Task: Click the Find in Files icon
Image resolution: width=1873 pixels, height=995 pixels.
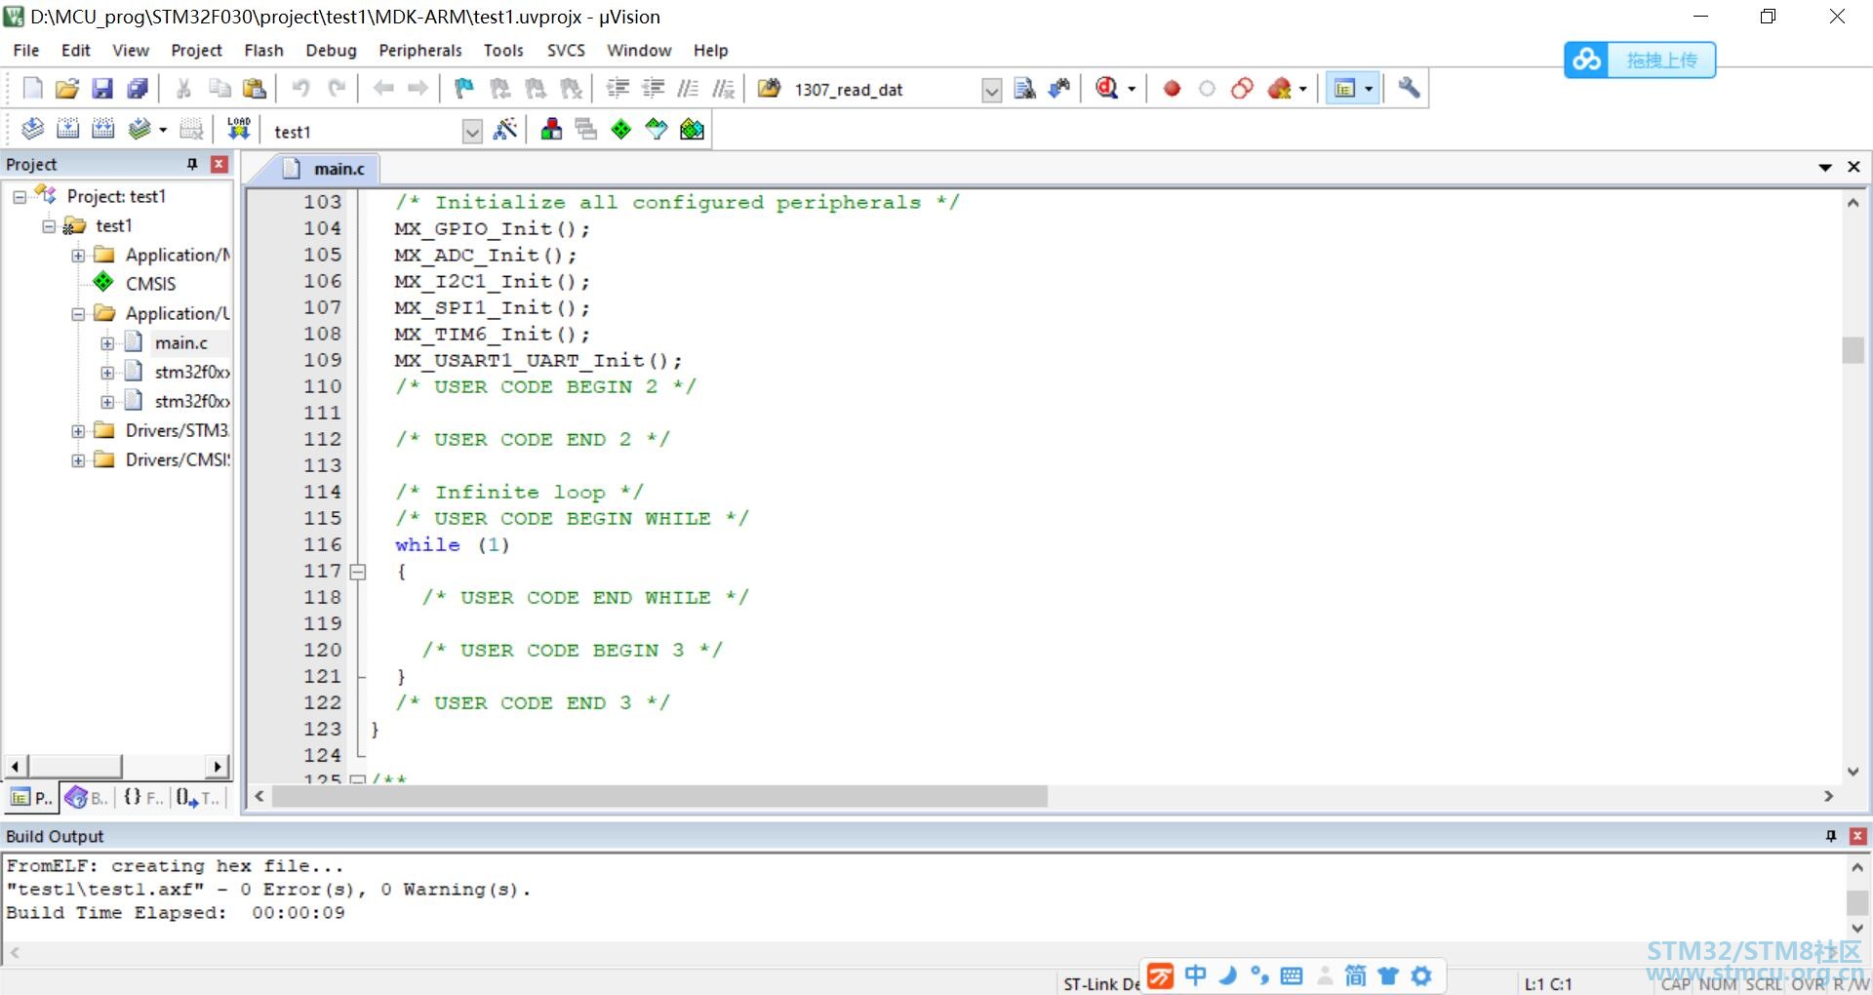Action: [x=1024, y=89]
